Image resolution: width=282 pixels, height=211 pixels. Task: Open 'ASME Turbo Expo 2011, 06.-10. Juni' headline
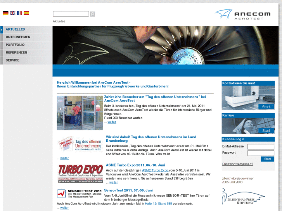[135, 165]
